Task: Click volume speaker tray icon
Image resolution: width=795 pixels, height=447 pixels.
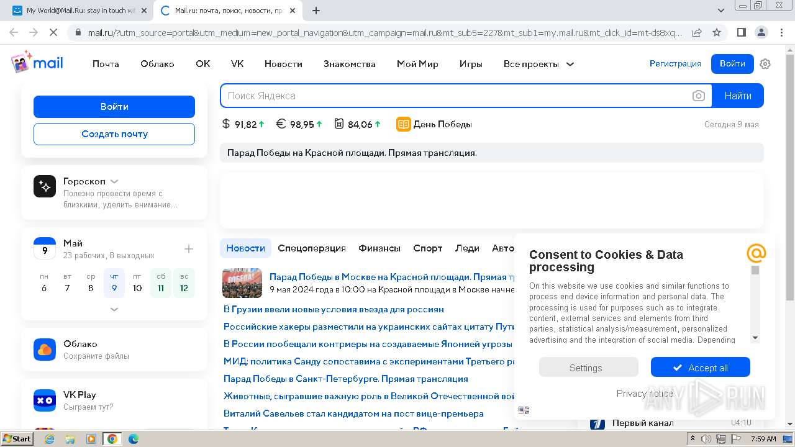Action: (706, 439)
